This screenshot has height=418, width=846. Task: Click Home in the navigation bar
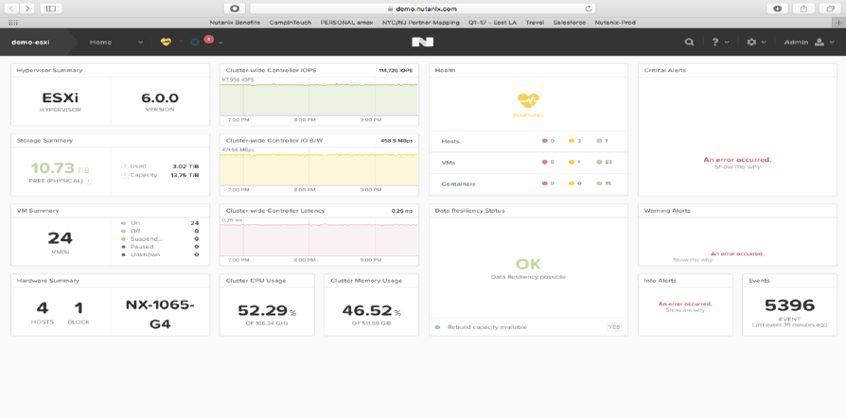(100, 42)
